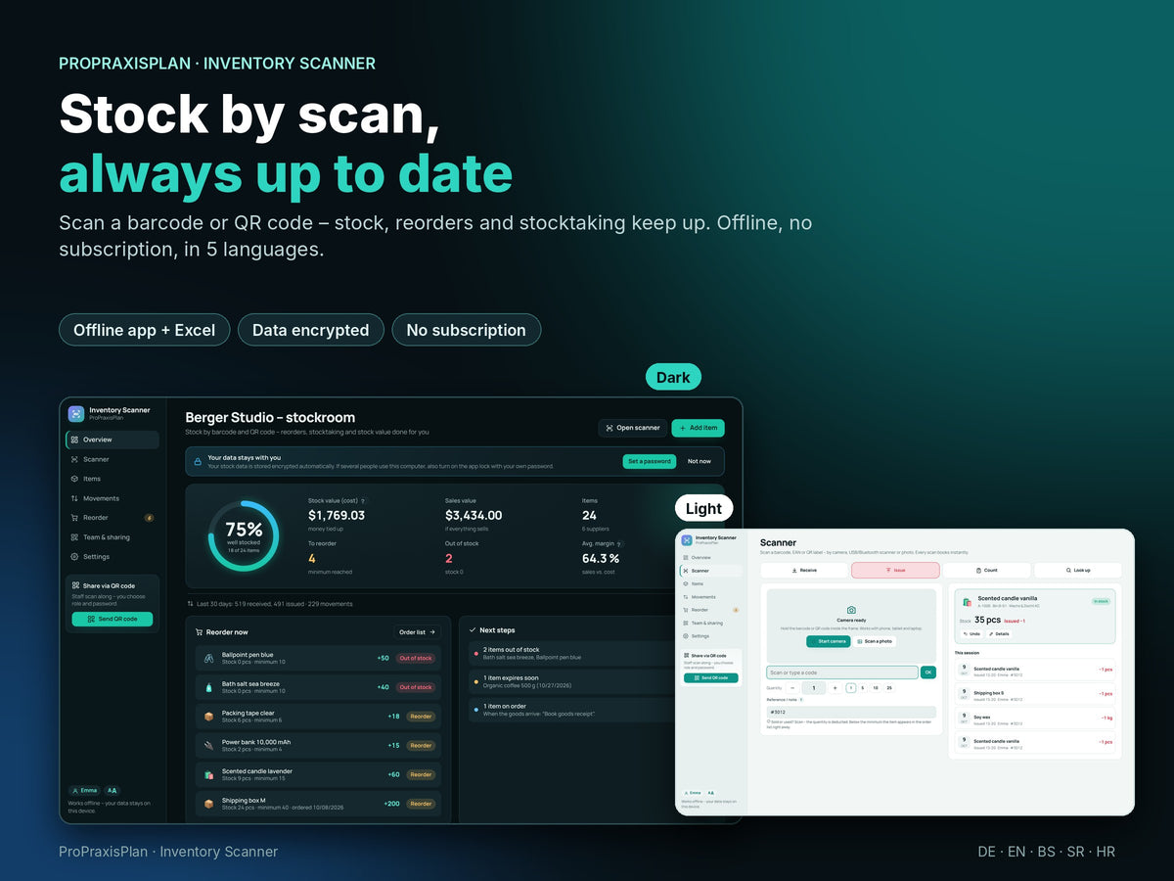Click the Bath salt sea breeze item icon
Viewport: 1174px width, 881px height.
(208, 687)
